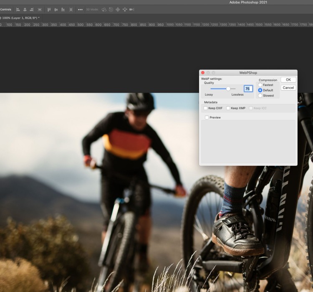This screenshot has width=313, height=292.
Task: Choose the Default compression radio button
Action: [x=260, y=90]
